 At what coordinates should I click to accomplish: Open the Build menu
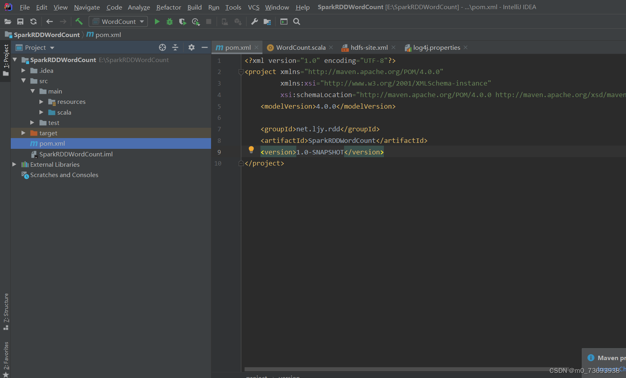[x=194, y=7]
